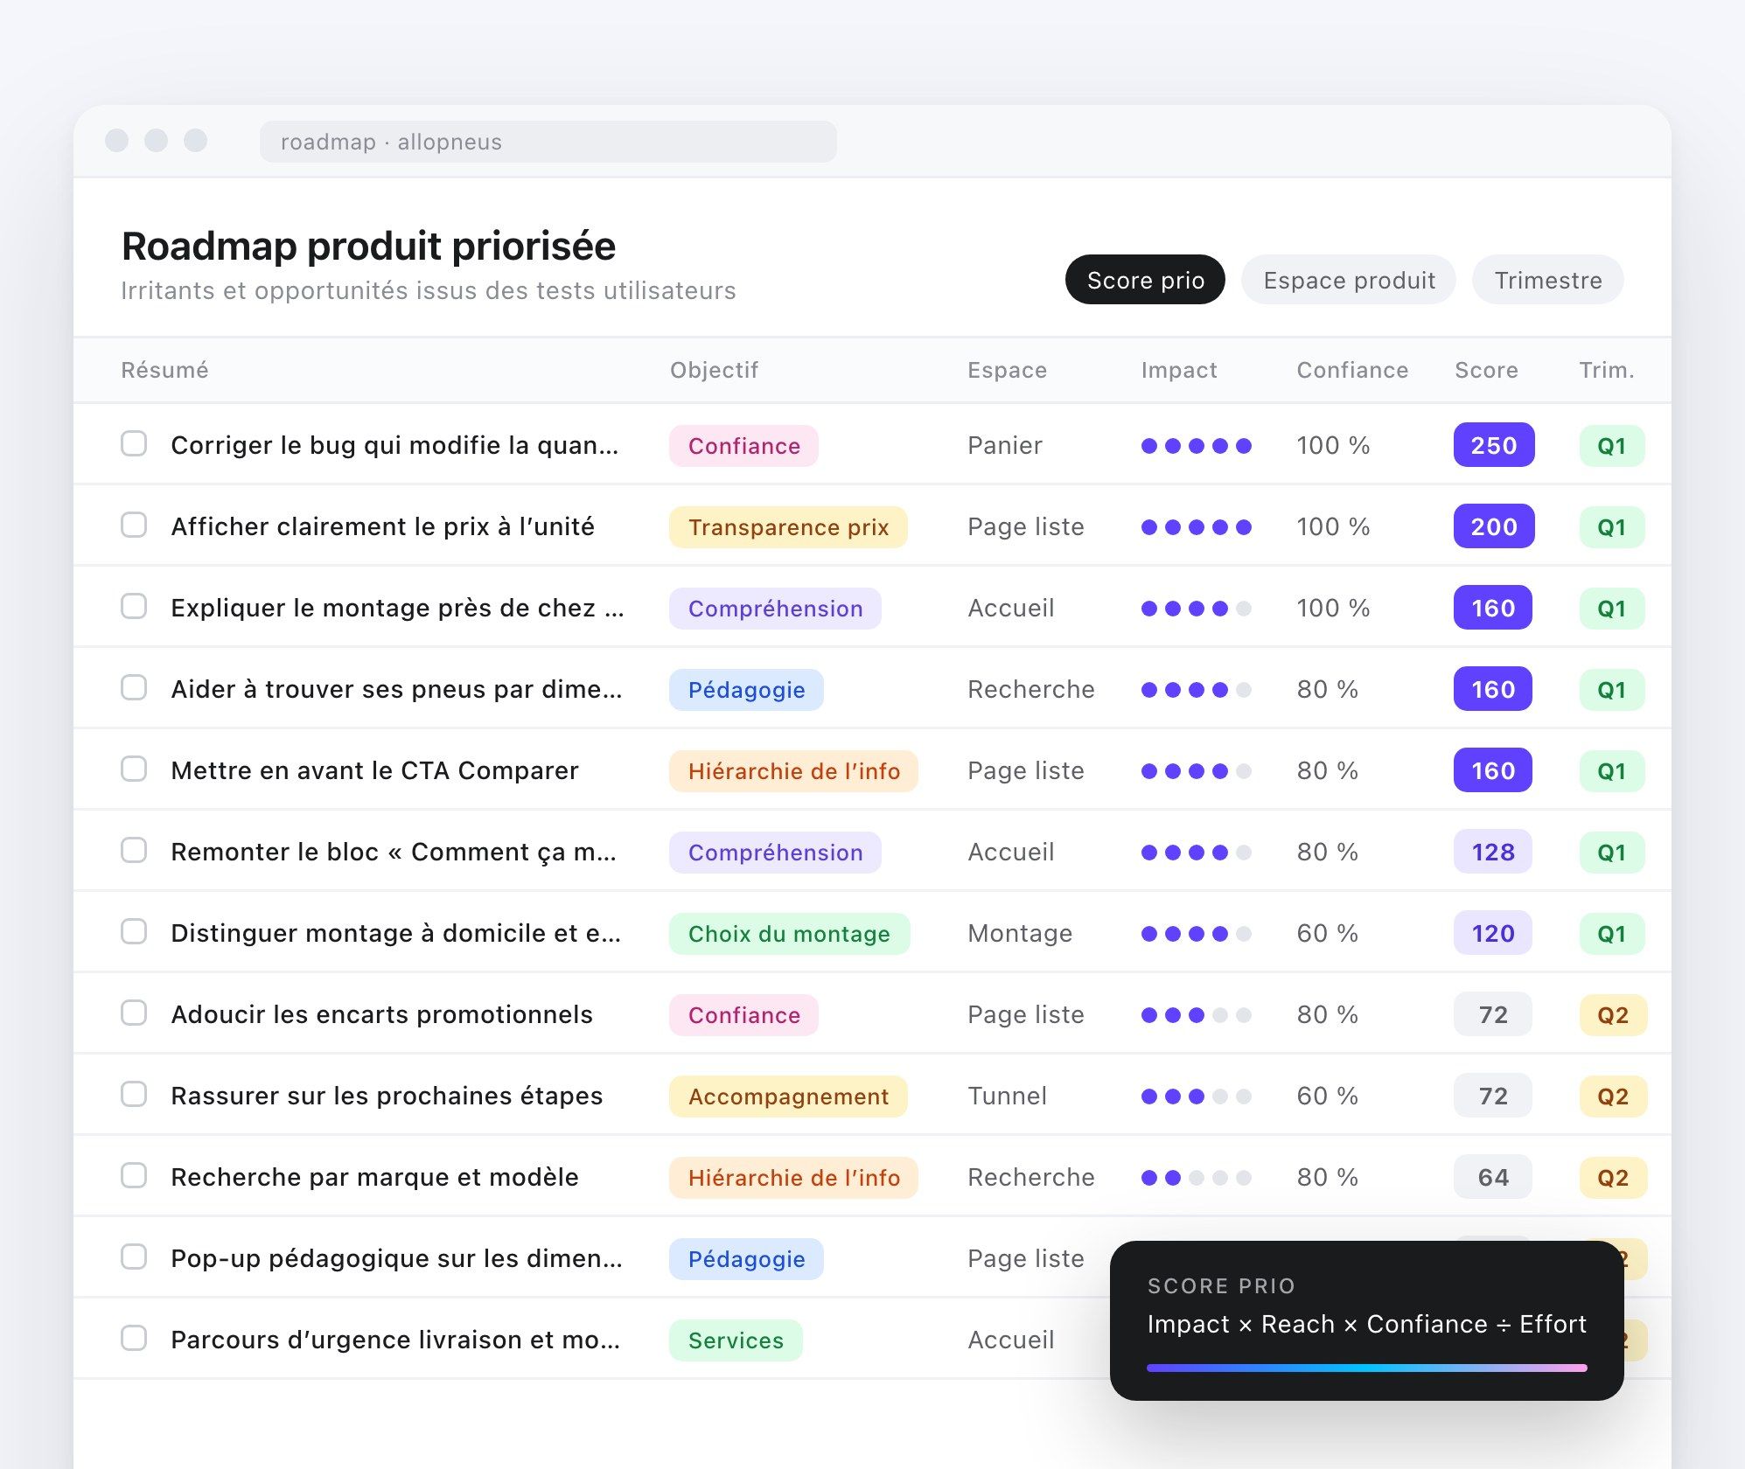Click the 250 score badge

(x=1494, y=445)
